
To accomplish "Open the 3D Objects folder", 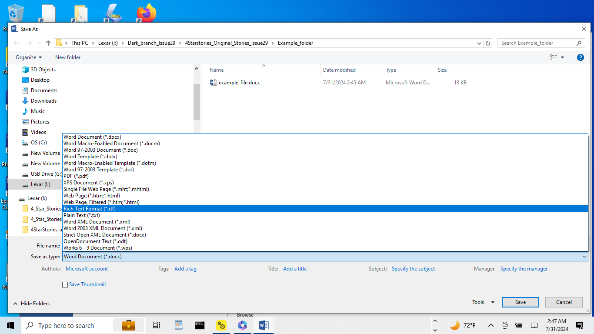I will [x=43, y=70].
